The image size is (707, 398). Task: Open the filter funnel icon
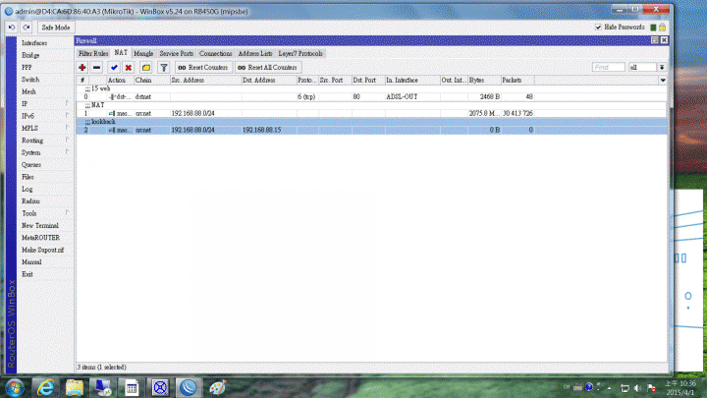164,67
